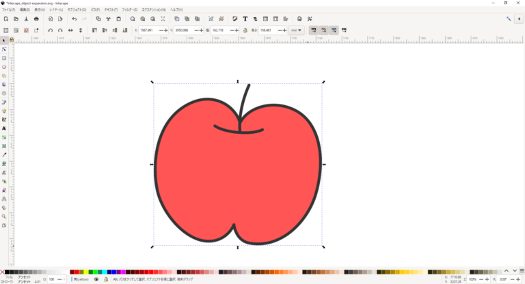Increase the X position with plus button
Screen dimensions: 525x284
[x=167, y=31]
